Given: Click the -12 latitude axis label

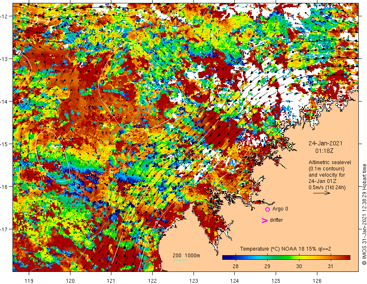Looking at the screenshot, I should pos(4,16).
